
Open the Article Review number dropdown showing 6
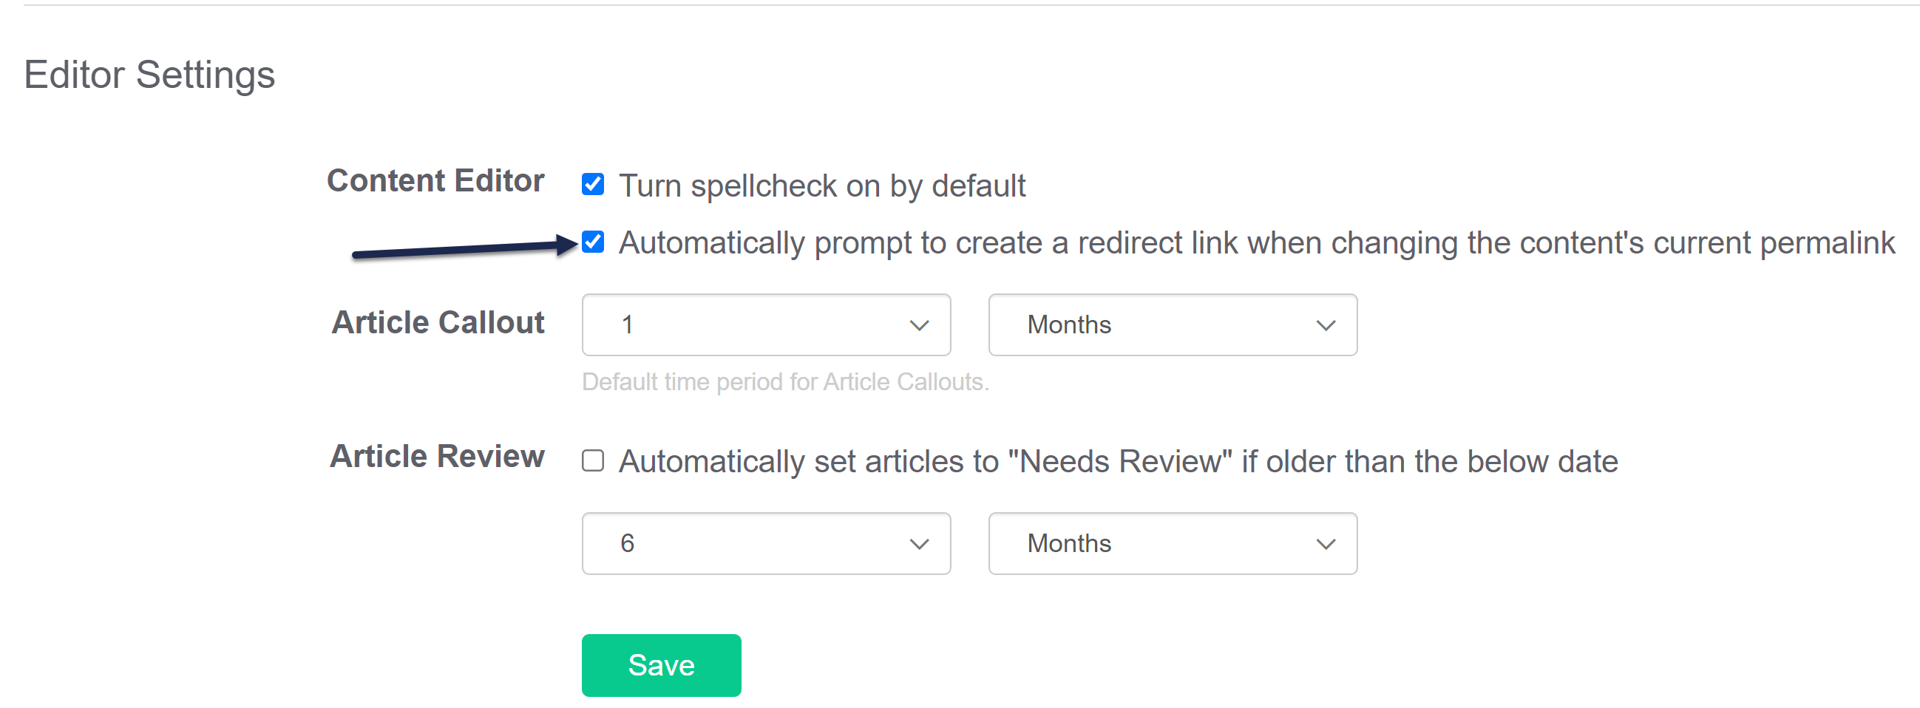point(764,543)
